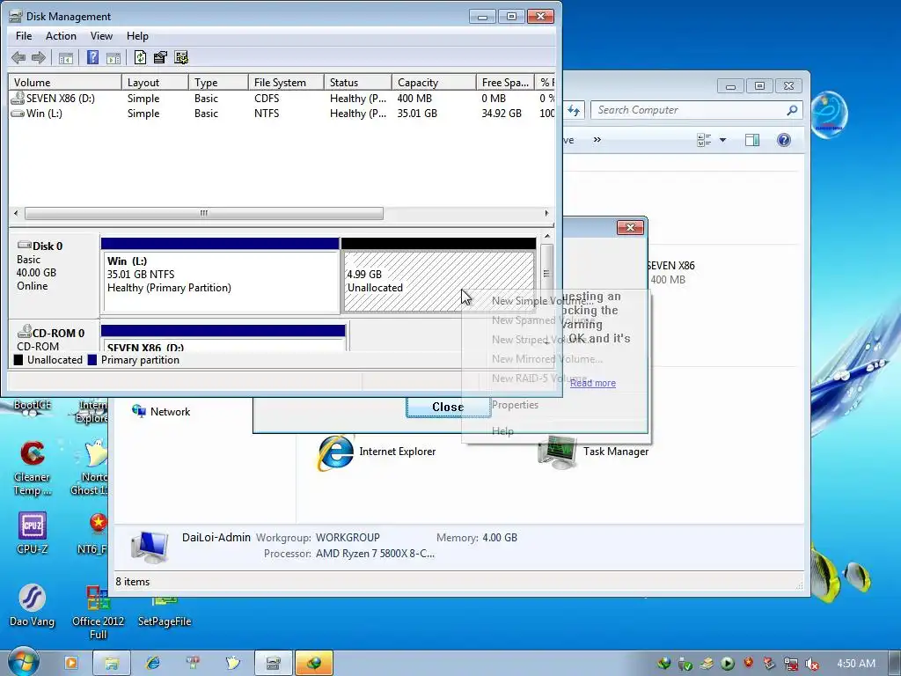Click the round blue gadget on desktop corner
This screenshot has width=901, height=676.
tap(829, 114)
